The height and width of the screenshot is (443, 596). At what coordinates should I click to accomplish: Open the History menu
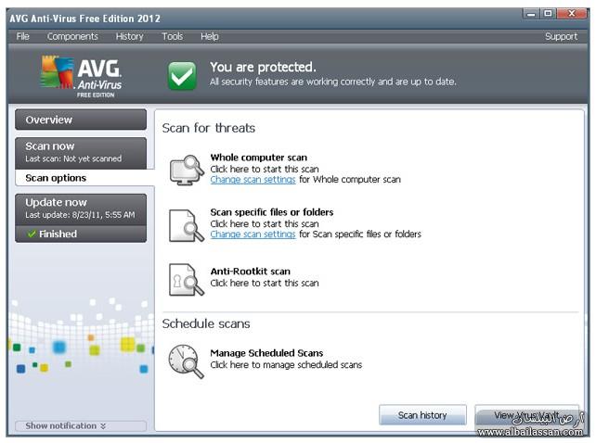pyautogui.click(x=130, y=36)
